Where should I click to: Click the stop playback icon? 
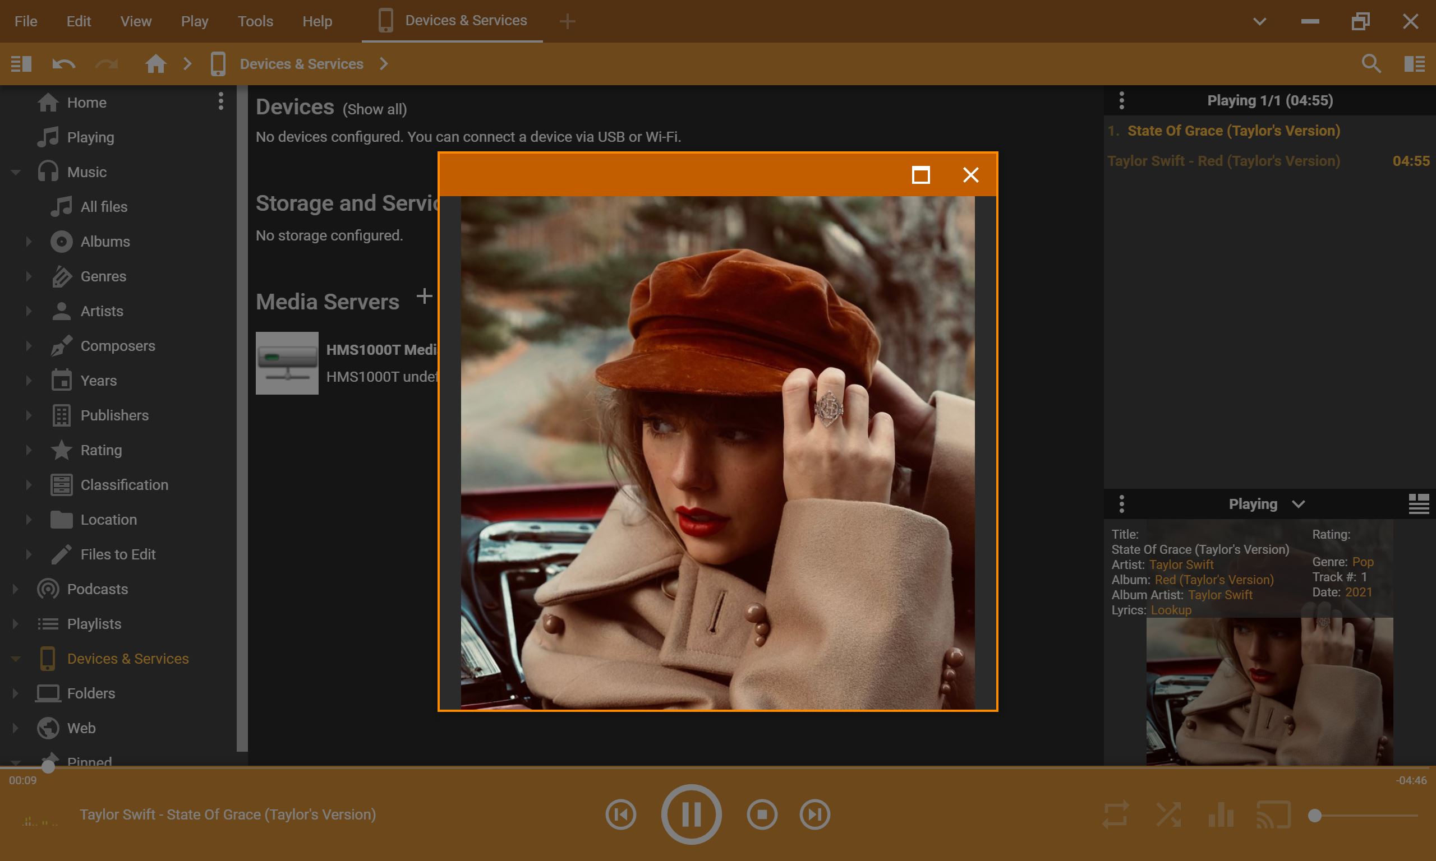[762, 814]
